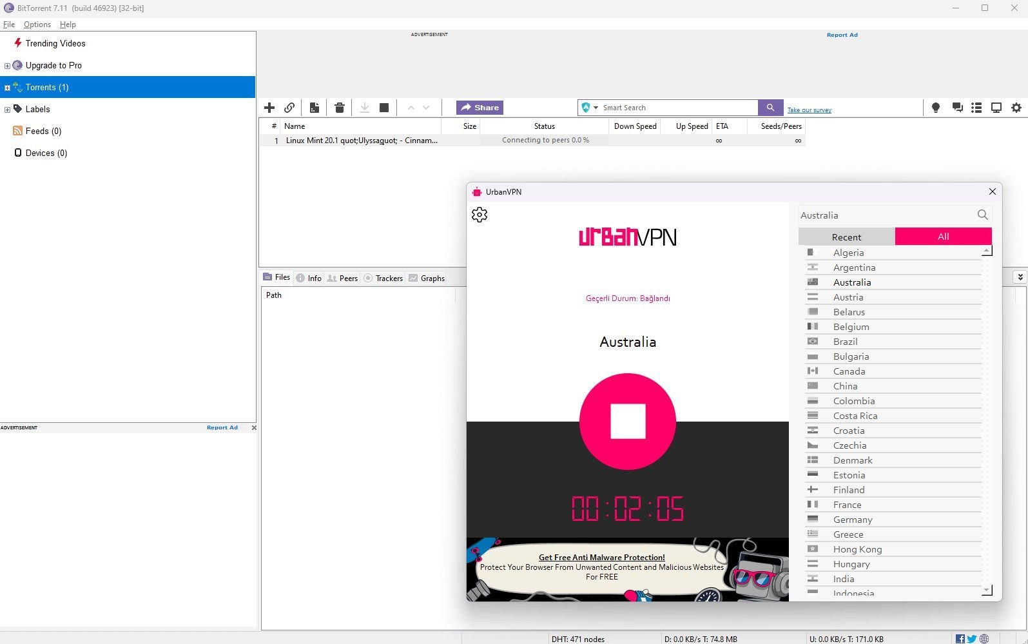
Task: Switch to the Info tab
Action: (x=309, y=278)
